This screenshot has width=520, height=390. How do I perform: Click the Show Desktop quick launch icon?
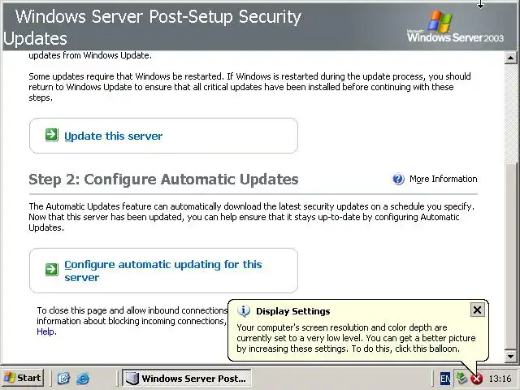click(x=64, y=379)
